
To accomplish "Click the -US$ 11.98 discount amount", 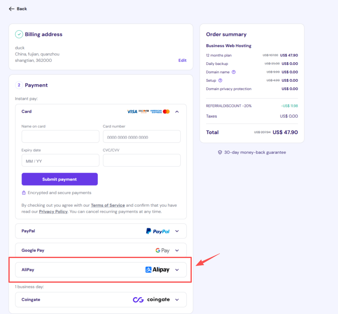I will click(x=289, y=106).
